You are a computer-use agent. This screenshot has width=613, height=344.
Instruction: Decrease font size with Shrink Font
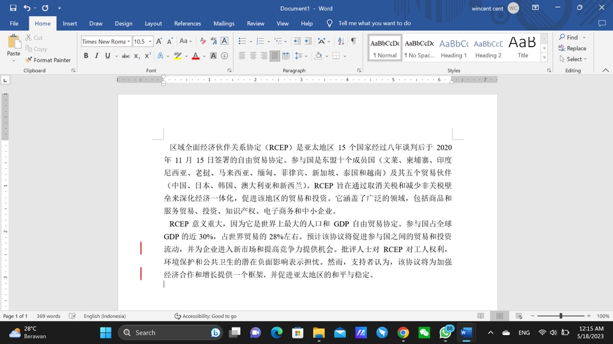click(x=170, y=41)
